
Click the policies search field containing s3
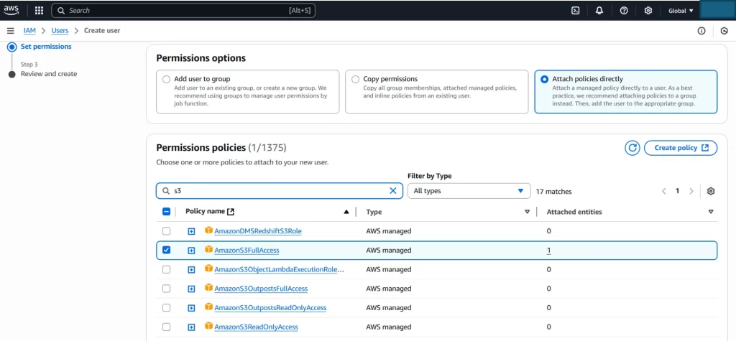[x=280, y=191]
